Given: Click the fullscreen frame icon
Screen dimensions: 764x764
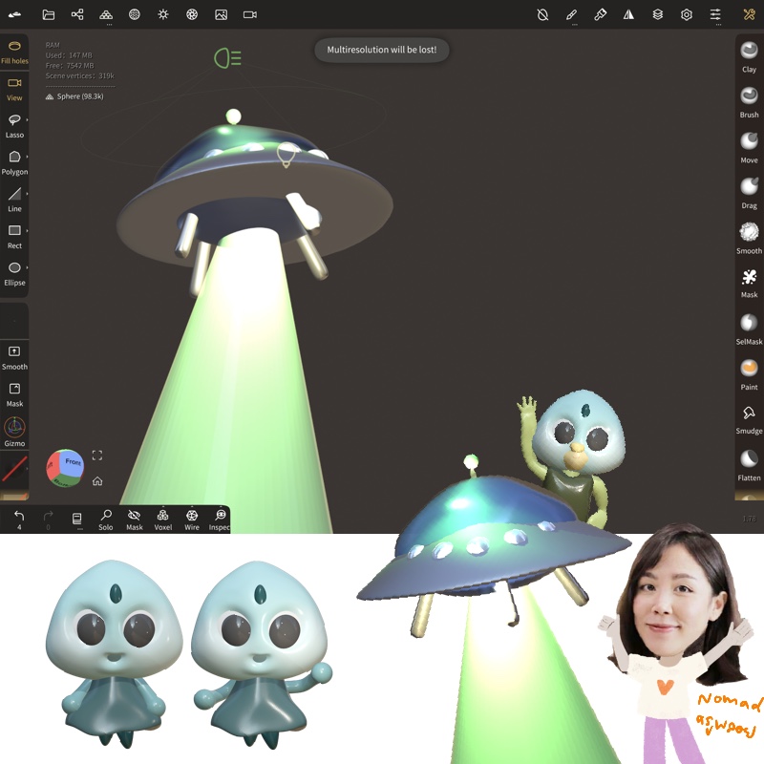Looking at the screenshot, I should [x=97, y=456].
